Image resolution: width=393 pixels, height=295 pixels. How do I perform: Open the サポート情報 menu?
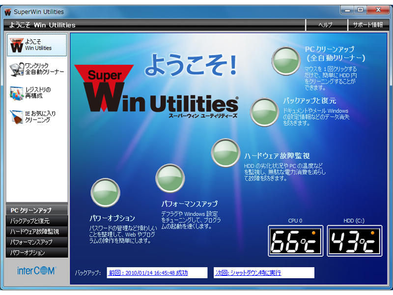click(x=367, y=25)
